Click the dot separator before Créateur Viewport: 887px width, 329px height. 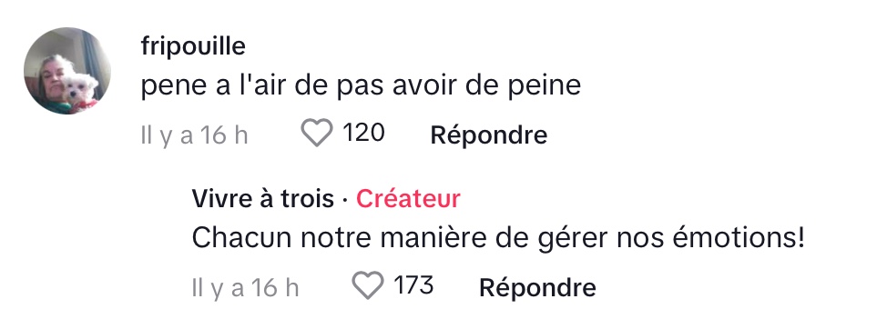tap(345, 199)
